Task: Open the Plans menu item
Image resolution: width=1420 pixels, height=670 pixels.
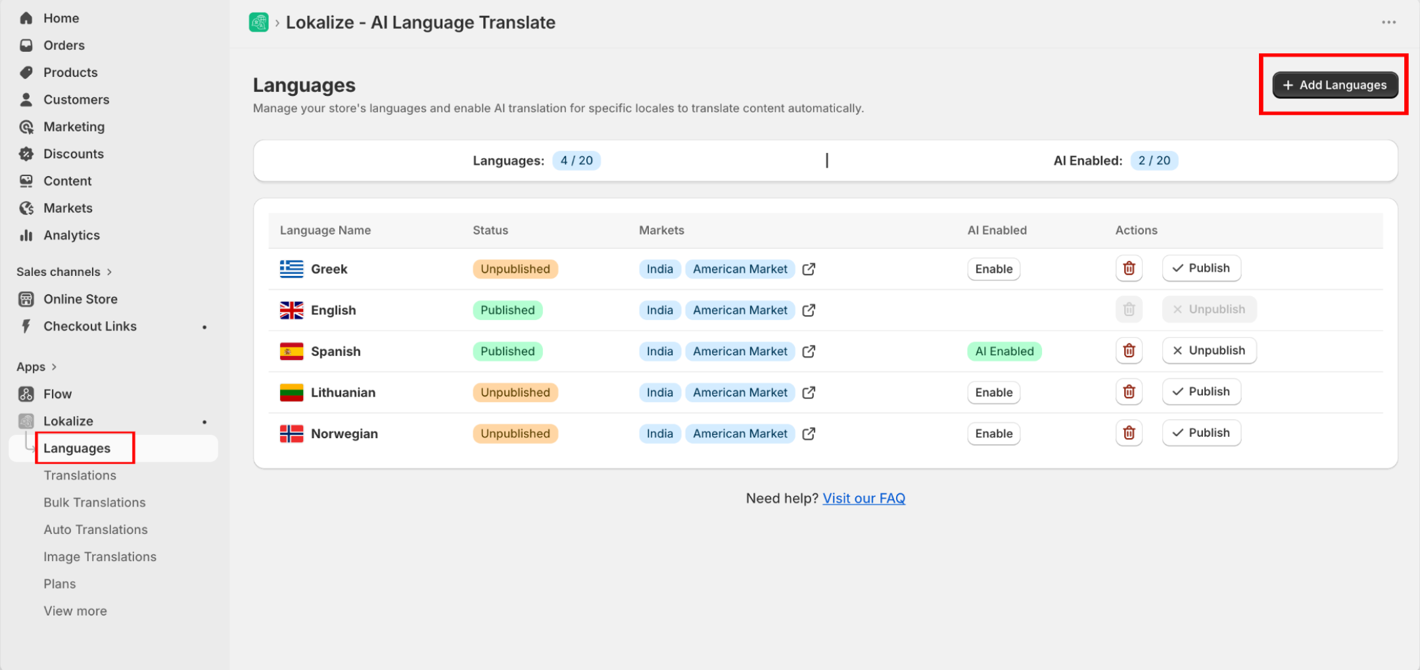Action: [x=59, y=584]
